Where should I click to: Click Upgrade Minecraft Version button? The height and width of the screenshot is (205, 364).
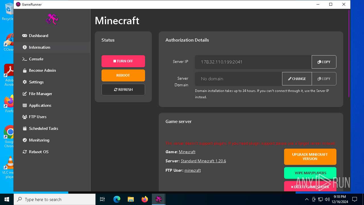[x=310, y=157]
